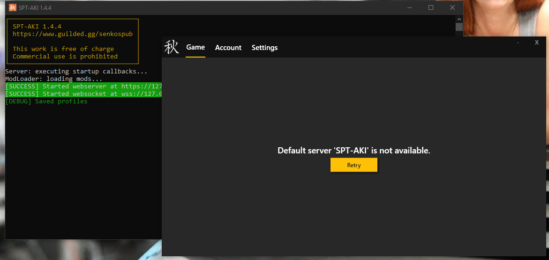Minimize the SPT-AKI 1.4.4 console window
Screen dimensions: 549x260
coord(409,7)
